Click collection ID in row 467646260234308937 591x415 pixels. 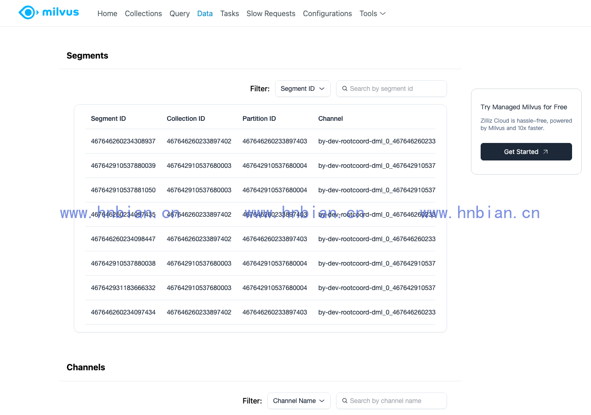coord(199,141)
